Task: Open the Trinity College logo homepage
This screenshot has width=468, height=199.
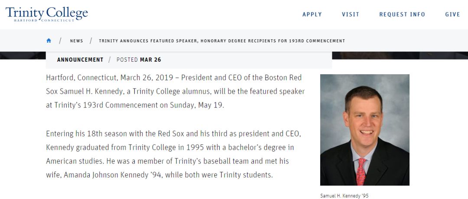Action: point(46,14)
